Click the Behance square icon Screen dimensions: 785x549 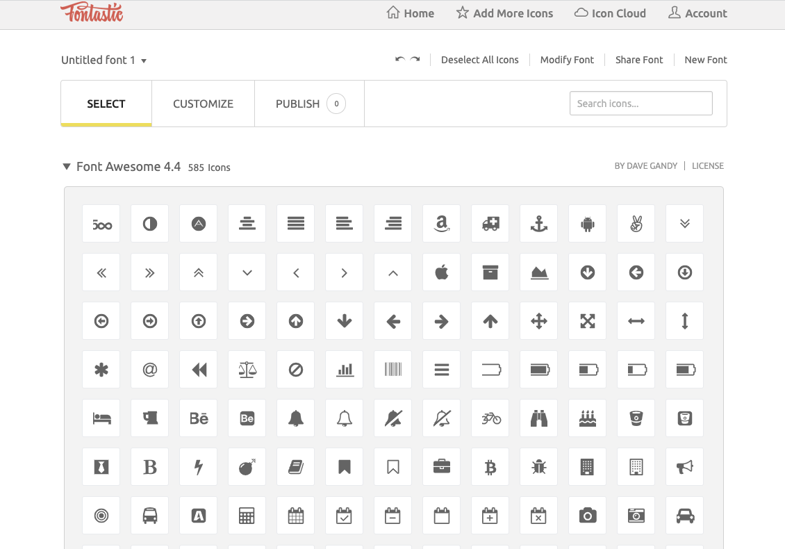247,418
